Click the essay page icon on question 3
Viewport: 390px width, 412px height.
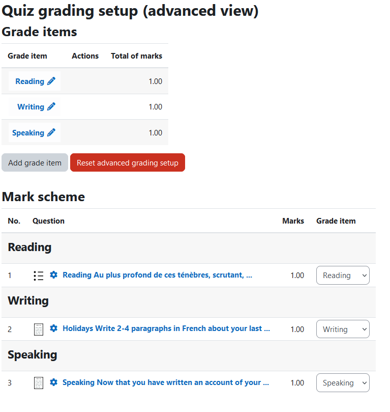(39, 383)
